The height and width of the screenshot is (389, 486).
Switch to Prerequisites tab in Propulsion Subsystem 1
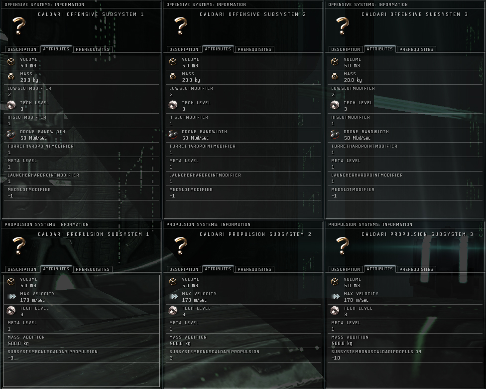93,269
